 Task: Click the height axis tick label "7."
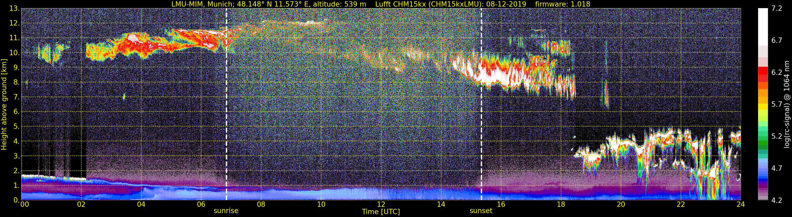16,97
